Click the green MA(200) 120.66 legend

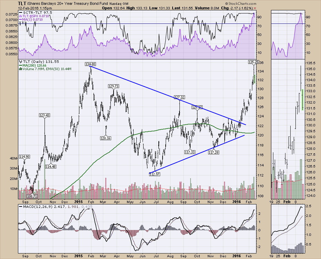33,66
